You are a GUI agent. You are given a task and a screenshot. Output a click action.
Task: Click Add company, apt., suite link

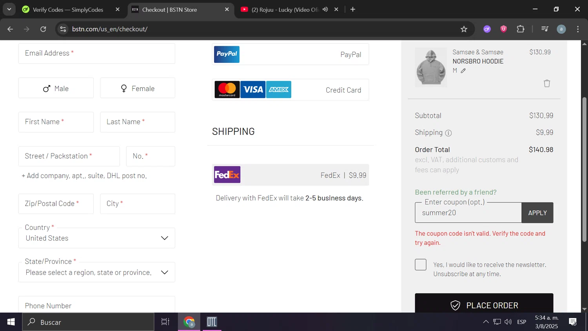84,176
